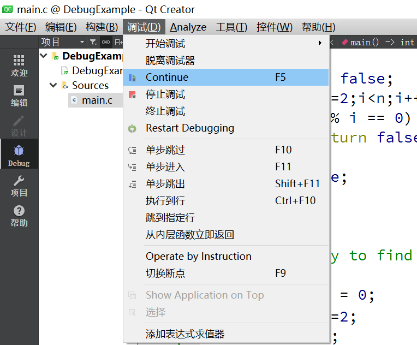Select Restart Debugging menu entry
The width and height of the screenshot is (417, 345).
point(226,128)
